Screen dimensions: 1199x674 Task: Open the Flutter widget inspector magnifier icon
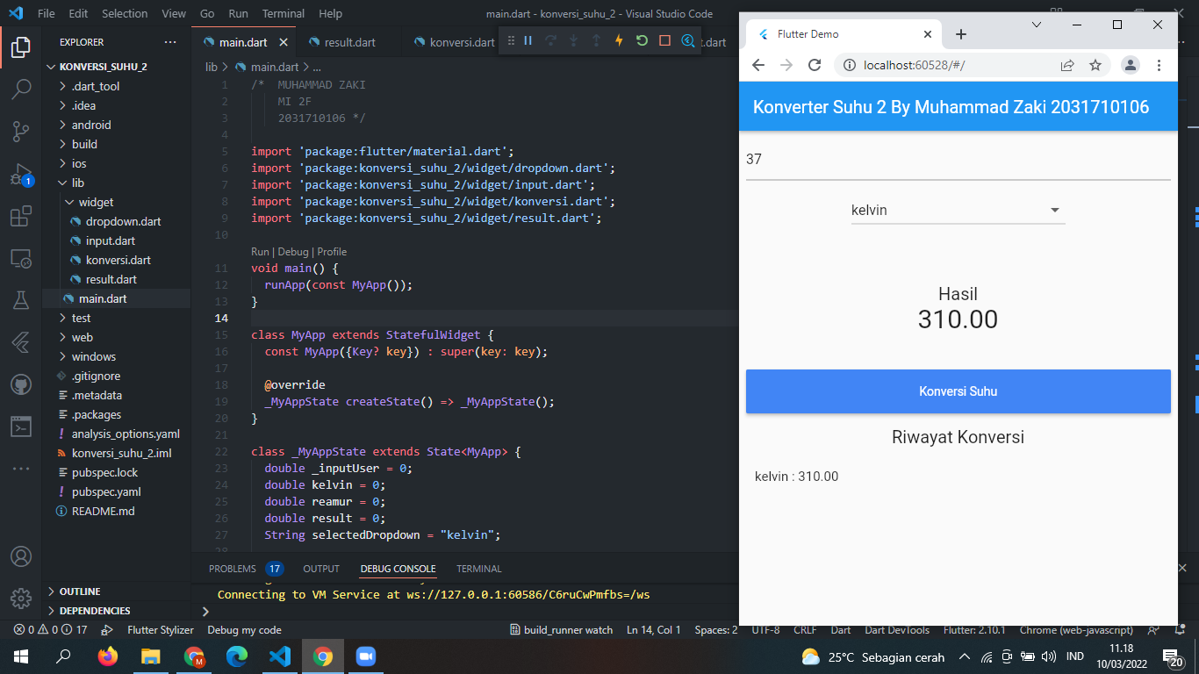688,41
